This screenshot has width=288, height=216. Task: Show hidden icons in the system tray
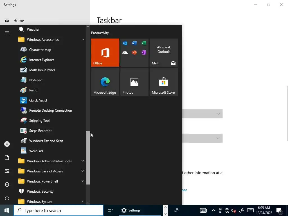click(213, 210)
